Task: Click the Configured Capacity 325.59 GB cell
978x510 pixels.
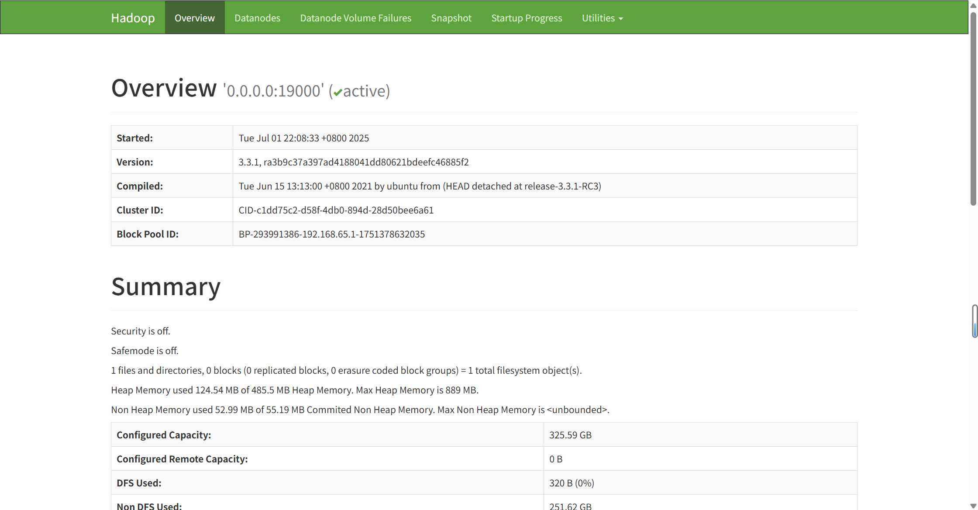Action: 570,435
